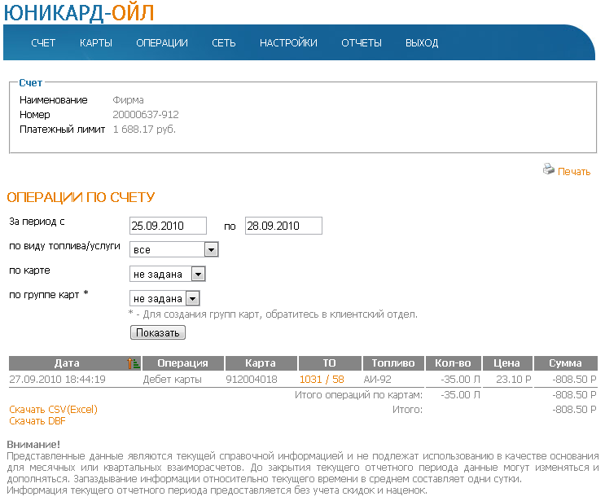Open the СЧЕТ menu item

click(x=43, y=43)
